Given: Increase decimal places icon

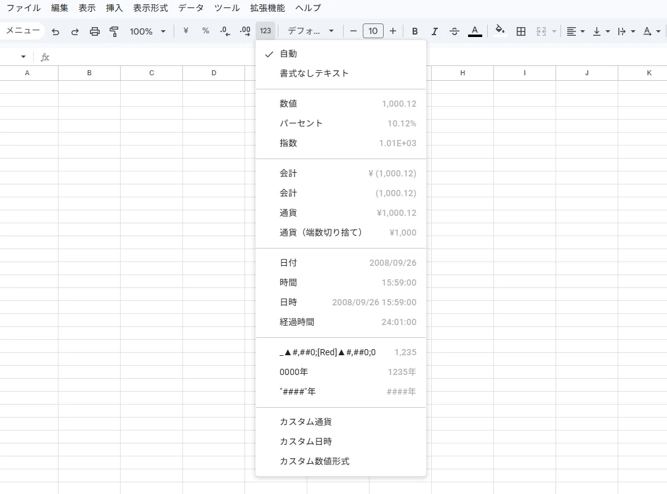Looking at the screenshot, I should [245, 31].
